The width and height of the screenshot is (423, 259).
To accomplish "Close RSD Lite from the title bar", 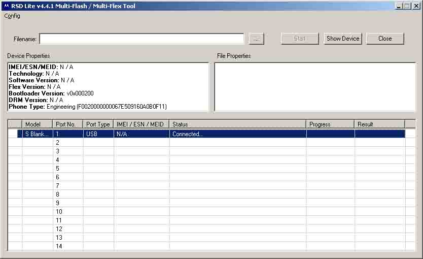I will tap(417, 6).
